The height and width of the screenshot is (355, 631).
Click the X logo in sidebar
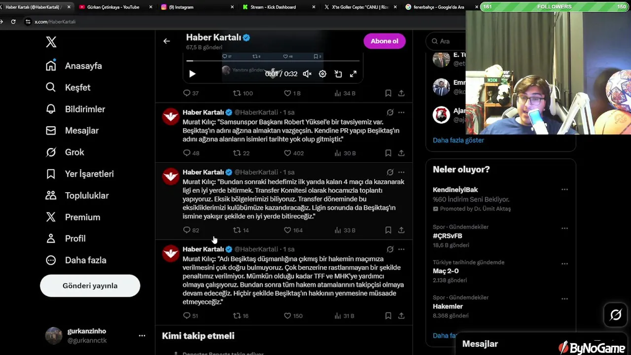51,42
